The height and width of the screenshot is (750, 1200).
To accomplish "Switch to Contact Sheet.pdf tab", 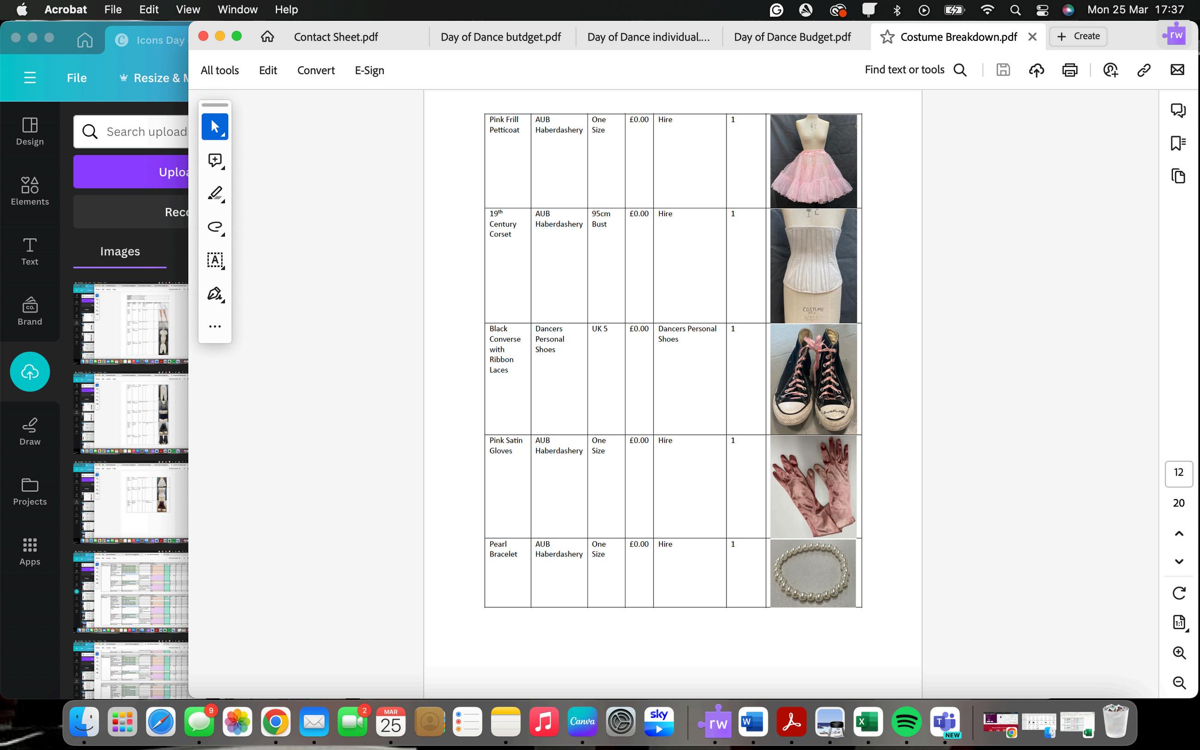I will pyautogui.click(x=336, y=37).
